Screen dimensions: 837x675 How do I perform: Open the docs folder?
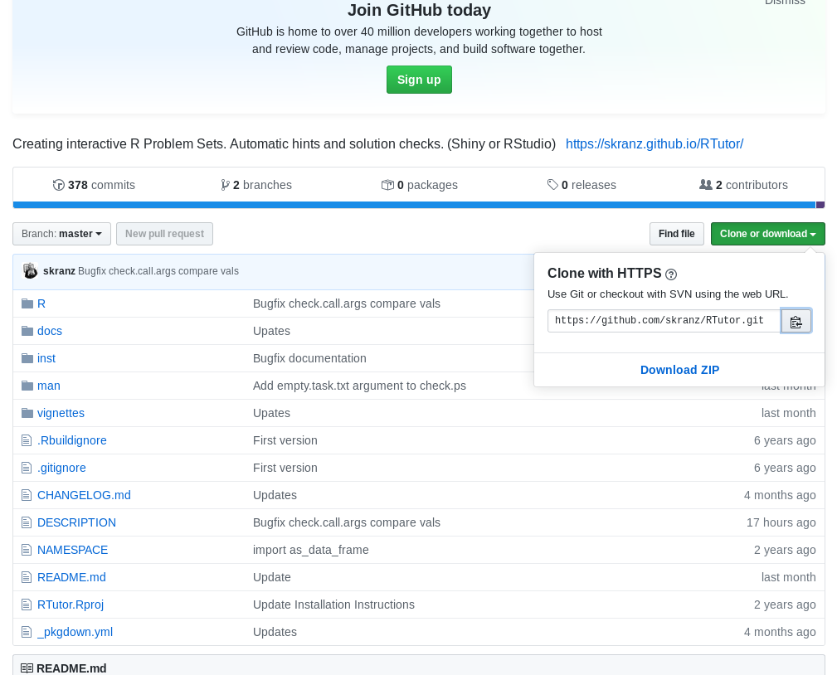50,331
